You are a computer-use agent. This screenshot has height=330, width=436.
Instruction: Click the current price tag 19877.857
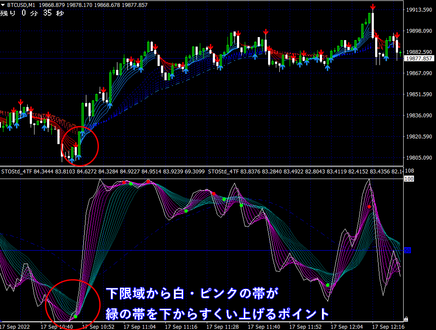(419, 59)
